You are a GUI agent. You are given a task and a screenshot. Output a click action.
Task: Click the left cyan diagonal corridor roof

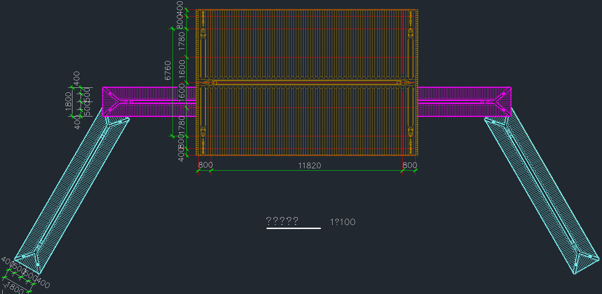tap(73, 195)
